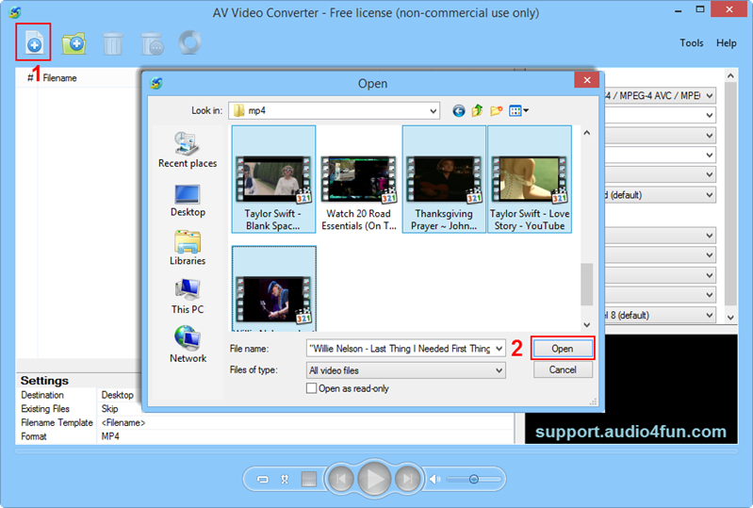Click the settings panel scroll down arrow
The height and width of the screenshot is (508, 753).
point(730,318)
